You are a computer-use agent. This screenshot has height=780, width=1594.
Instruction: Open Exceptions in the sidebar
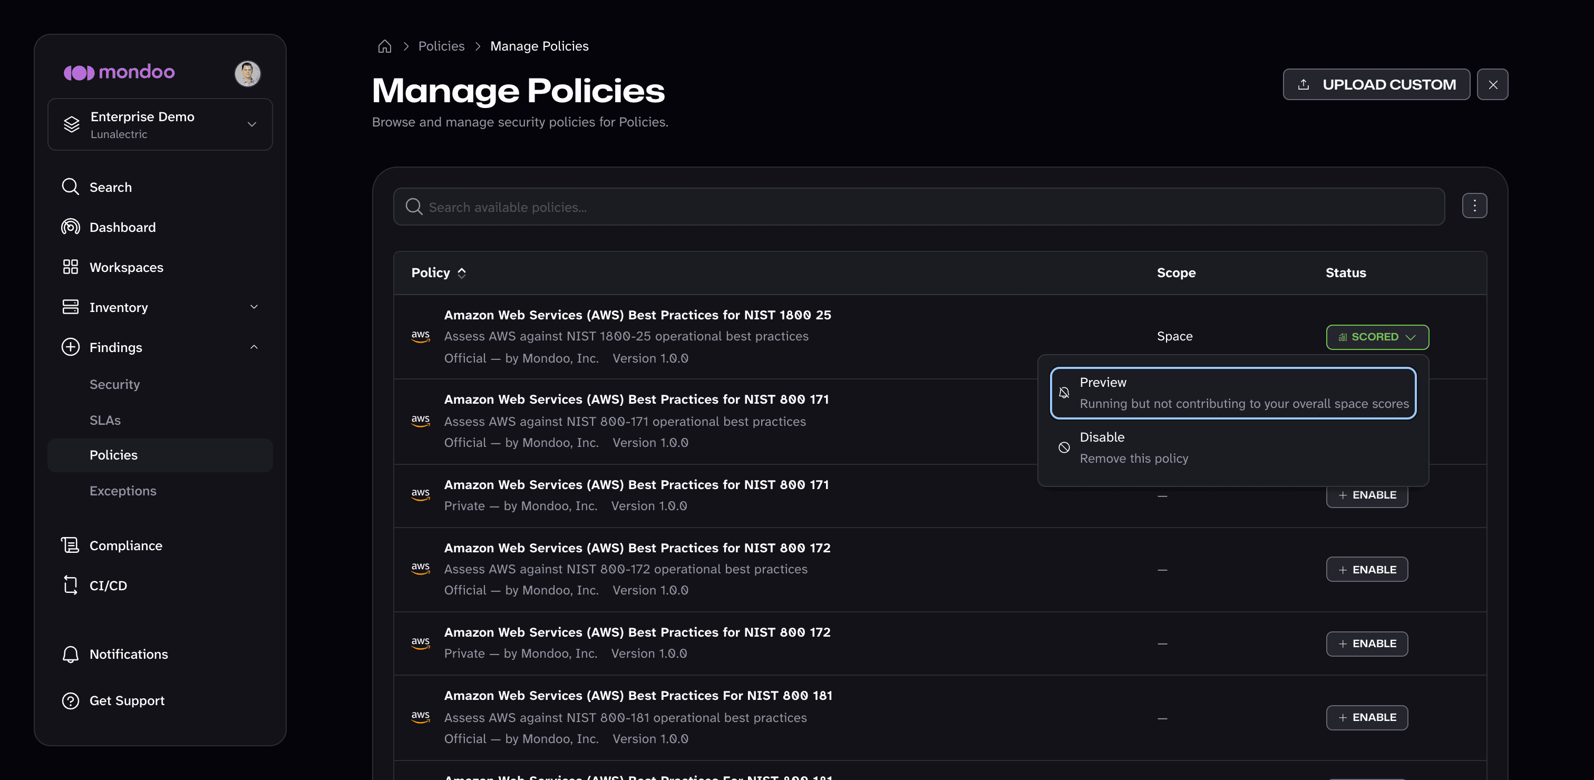click(123, 491)
